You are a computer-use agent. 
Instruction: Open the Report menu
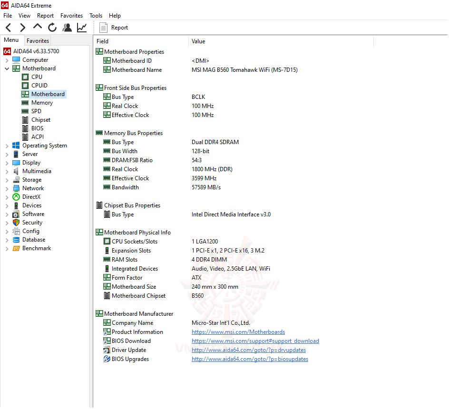click(45, 16)
